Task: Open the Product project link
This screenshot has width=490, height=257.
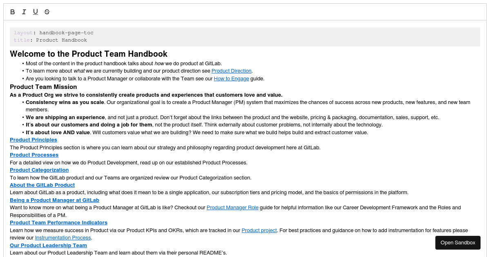Action: [x=259, y=230]
